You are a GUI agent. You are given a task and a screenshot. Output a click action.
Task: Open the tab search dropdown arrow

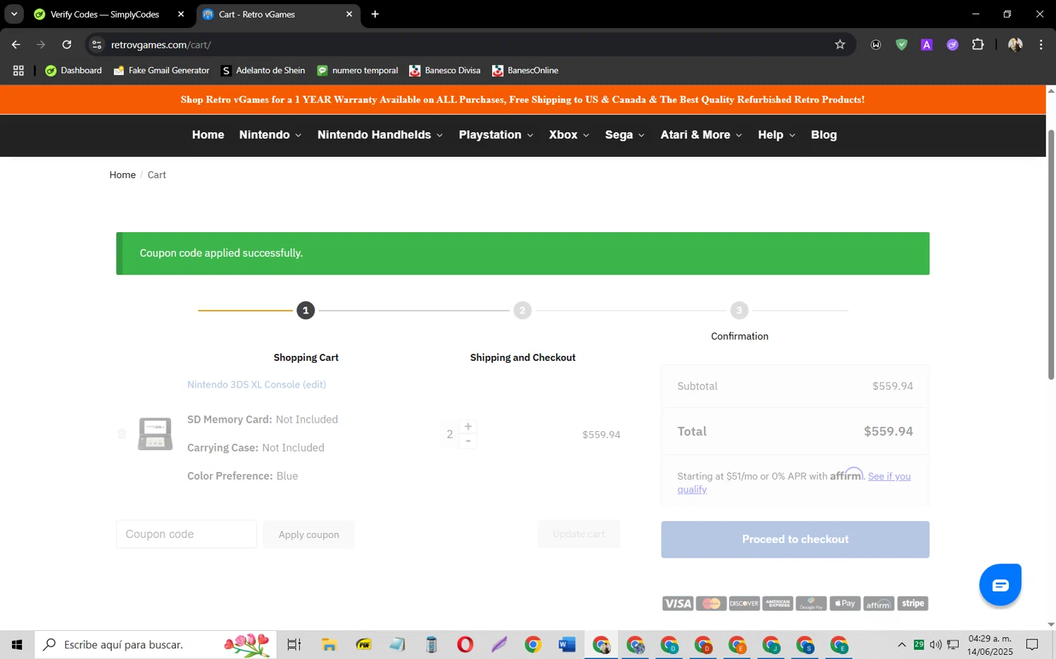tap(14, 14)
